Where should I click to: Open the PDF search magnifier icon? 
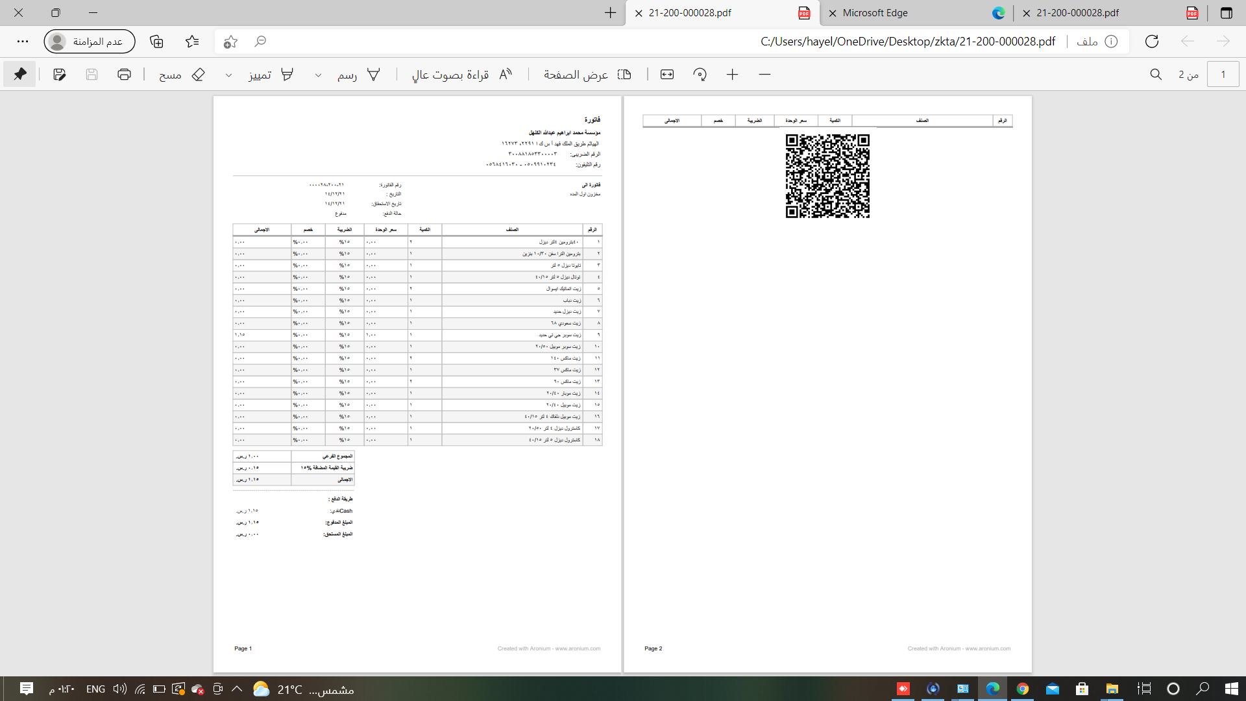click(1156, 75)
